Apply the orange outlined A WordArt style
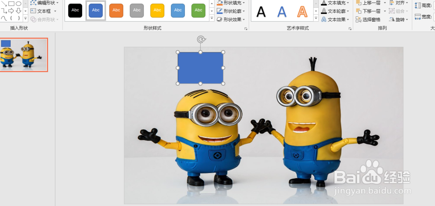 click(302, 12)
